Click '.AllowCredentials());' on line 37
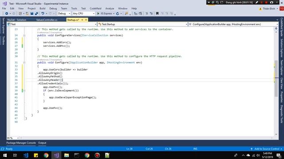This screenshot has width=284, height=159. coord(53,83)
